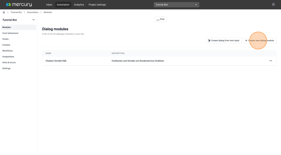Open the Chatbot Vorteile FAQ module row
Viewport: 281px width, 155px height.
click(x=56, y=61)
